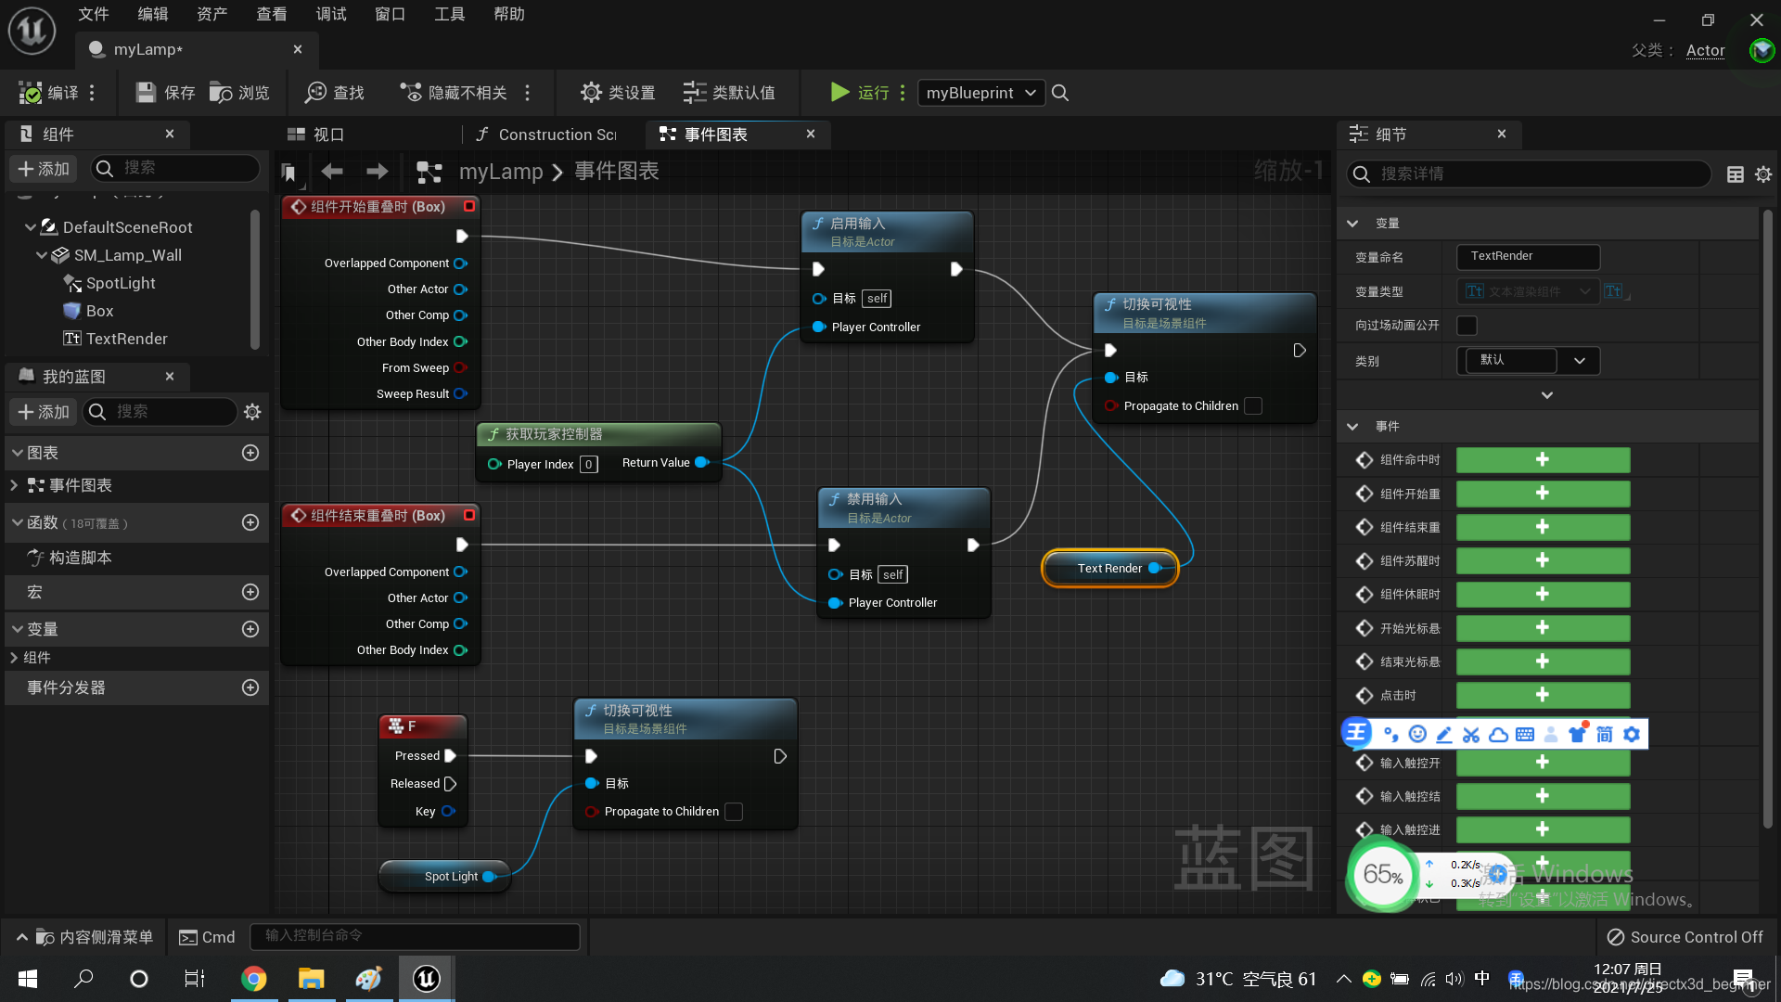Check Propagate to Children on the lower node
The height and width of the screenshot is (1002, 1781).
(733, 812)
